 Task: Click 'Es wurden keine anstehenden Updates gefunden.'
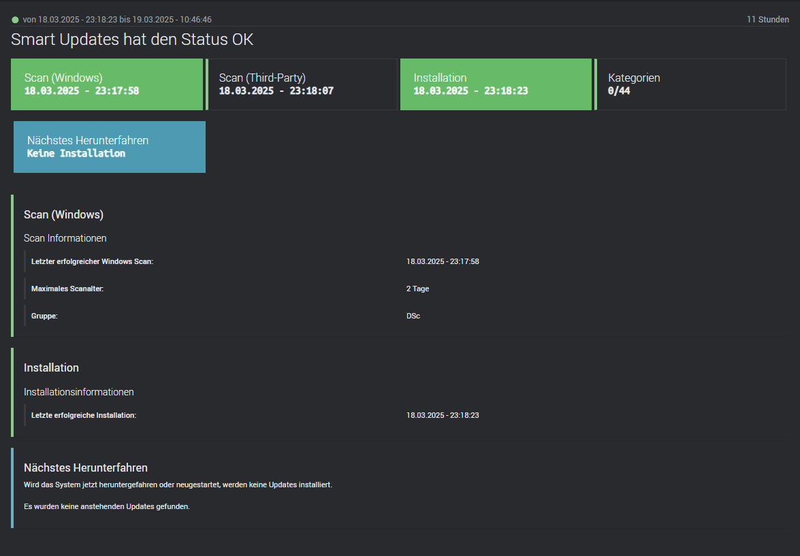(x=107, y=506)
